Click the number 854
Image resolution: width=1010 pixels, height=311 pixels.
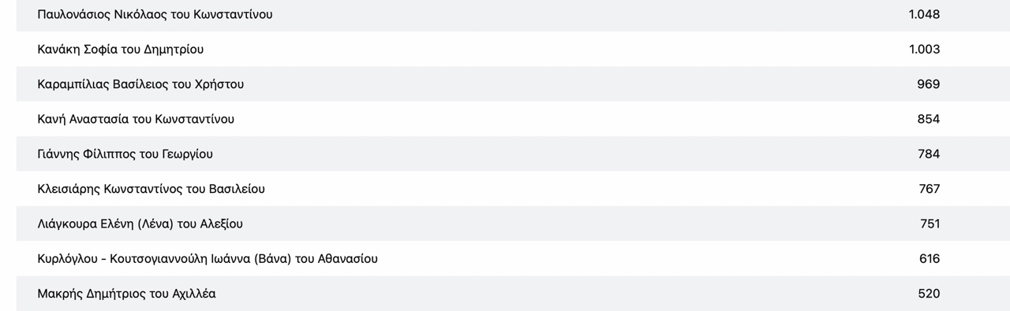[x=929, y=119]
